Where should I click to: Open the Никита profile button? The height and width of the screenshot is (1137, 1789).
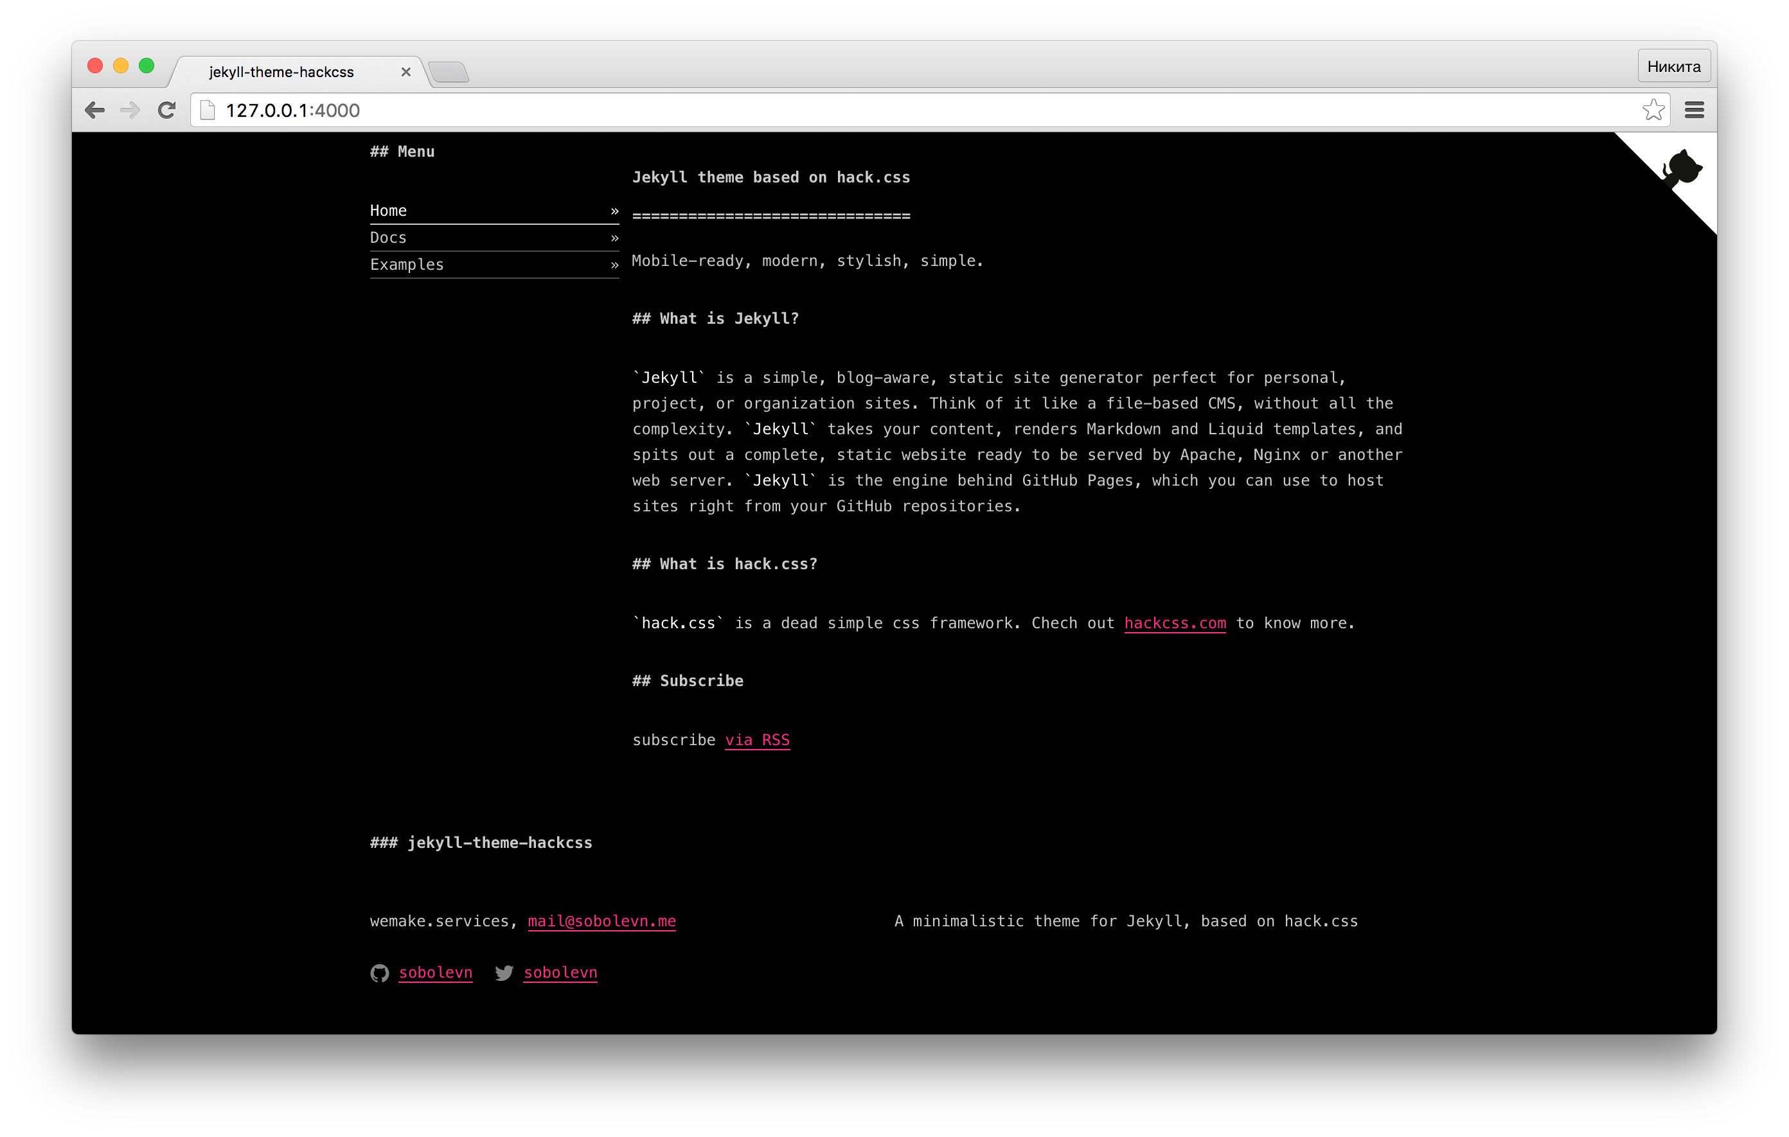coord(1674,67)
